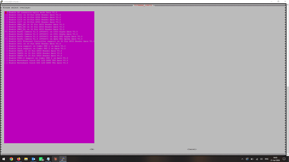This screenshot has height=162, width=289.
Task: Open File Explorer from the taskbar
Action: pyautogui.click(x=26, y=159)
